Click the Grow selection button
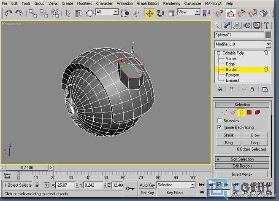Viewport: 279px width, 201px height. (255, 135)
